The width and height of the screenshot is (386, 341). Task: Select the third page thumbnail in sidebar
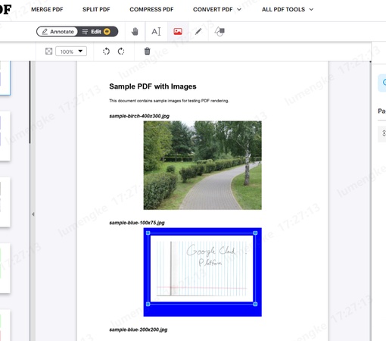coord(5,202)
